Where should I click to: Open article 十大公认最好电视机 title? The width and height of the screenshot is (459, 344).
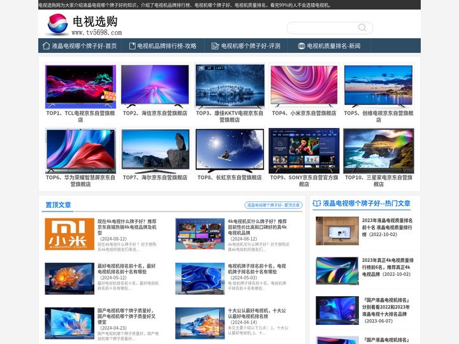[x=257, y=313]
